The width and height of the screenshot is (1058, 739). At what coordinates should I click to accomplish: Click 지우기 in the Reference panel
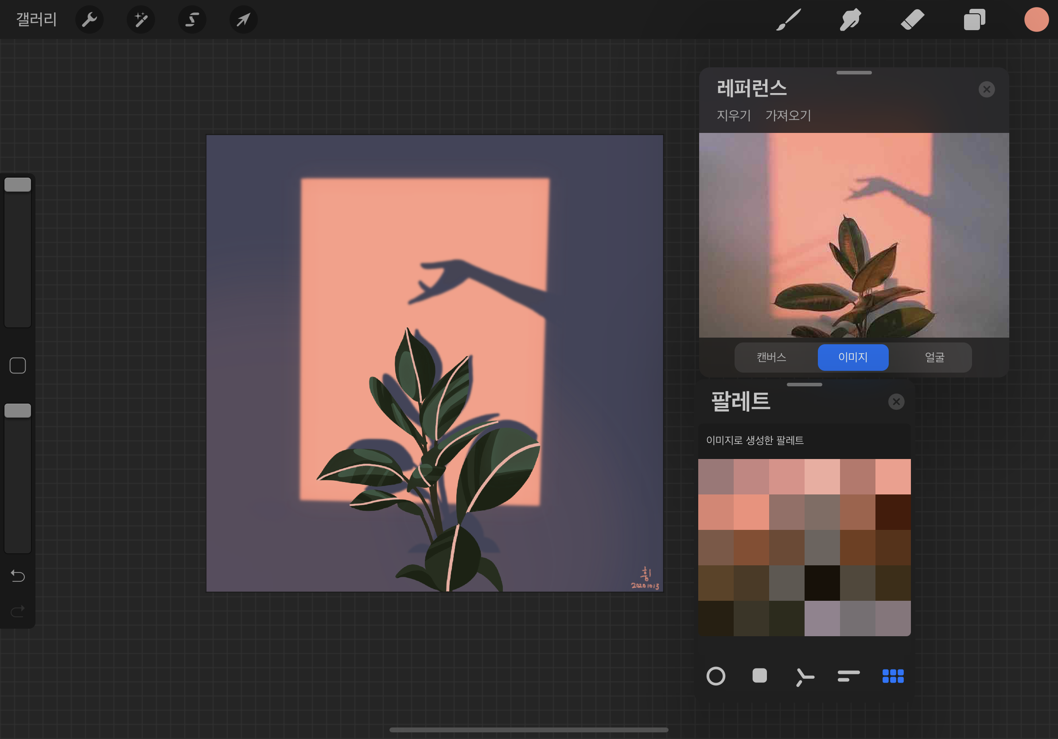pos(734,115)
